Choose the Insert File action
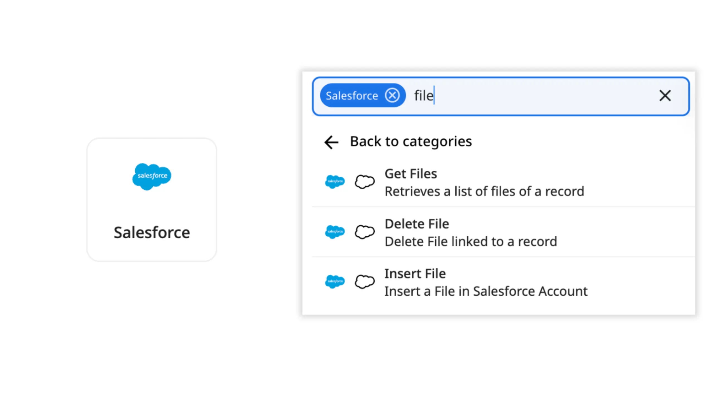Image resolution: width=713 pixels, height=401 pixels. coord(415,274)
